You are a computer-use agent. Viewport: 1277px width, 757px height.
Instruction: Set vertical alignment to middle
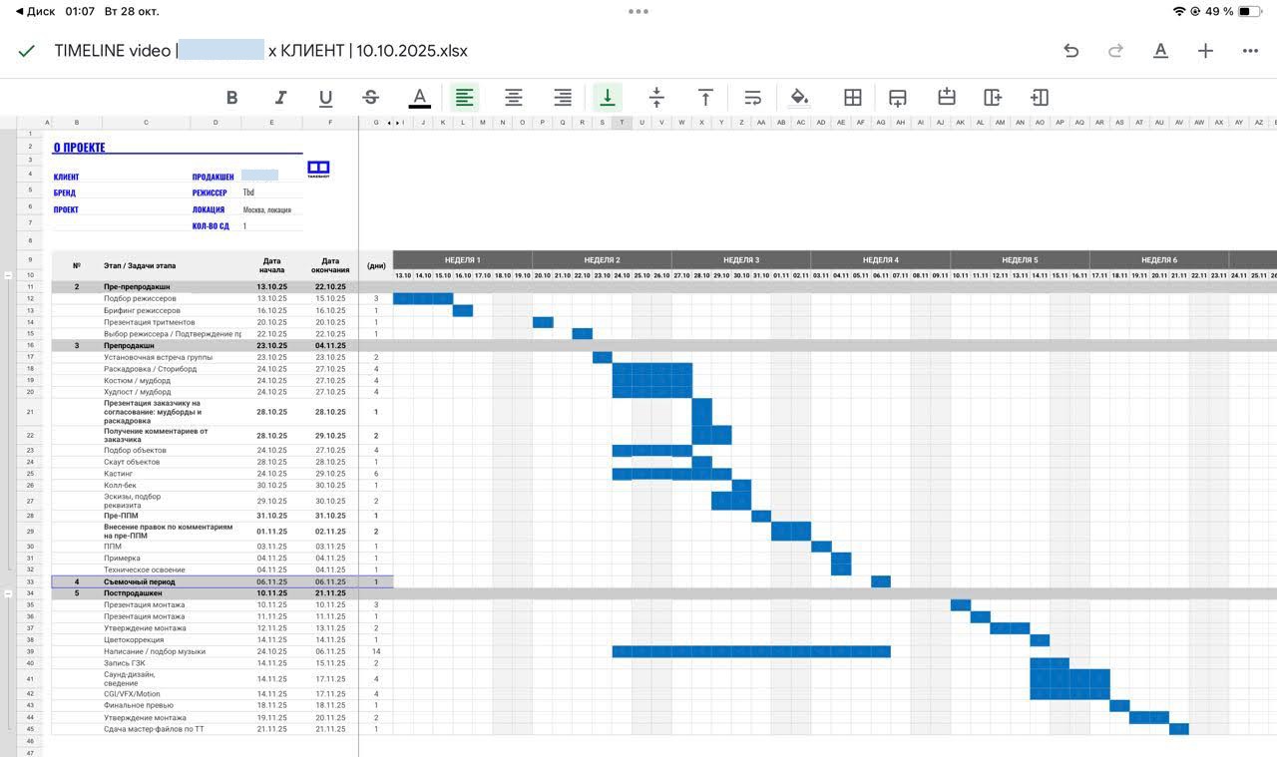click(656, 98)
